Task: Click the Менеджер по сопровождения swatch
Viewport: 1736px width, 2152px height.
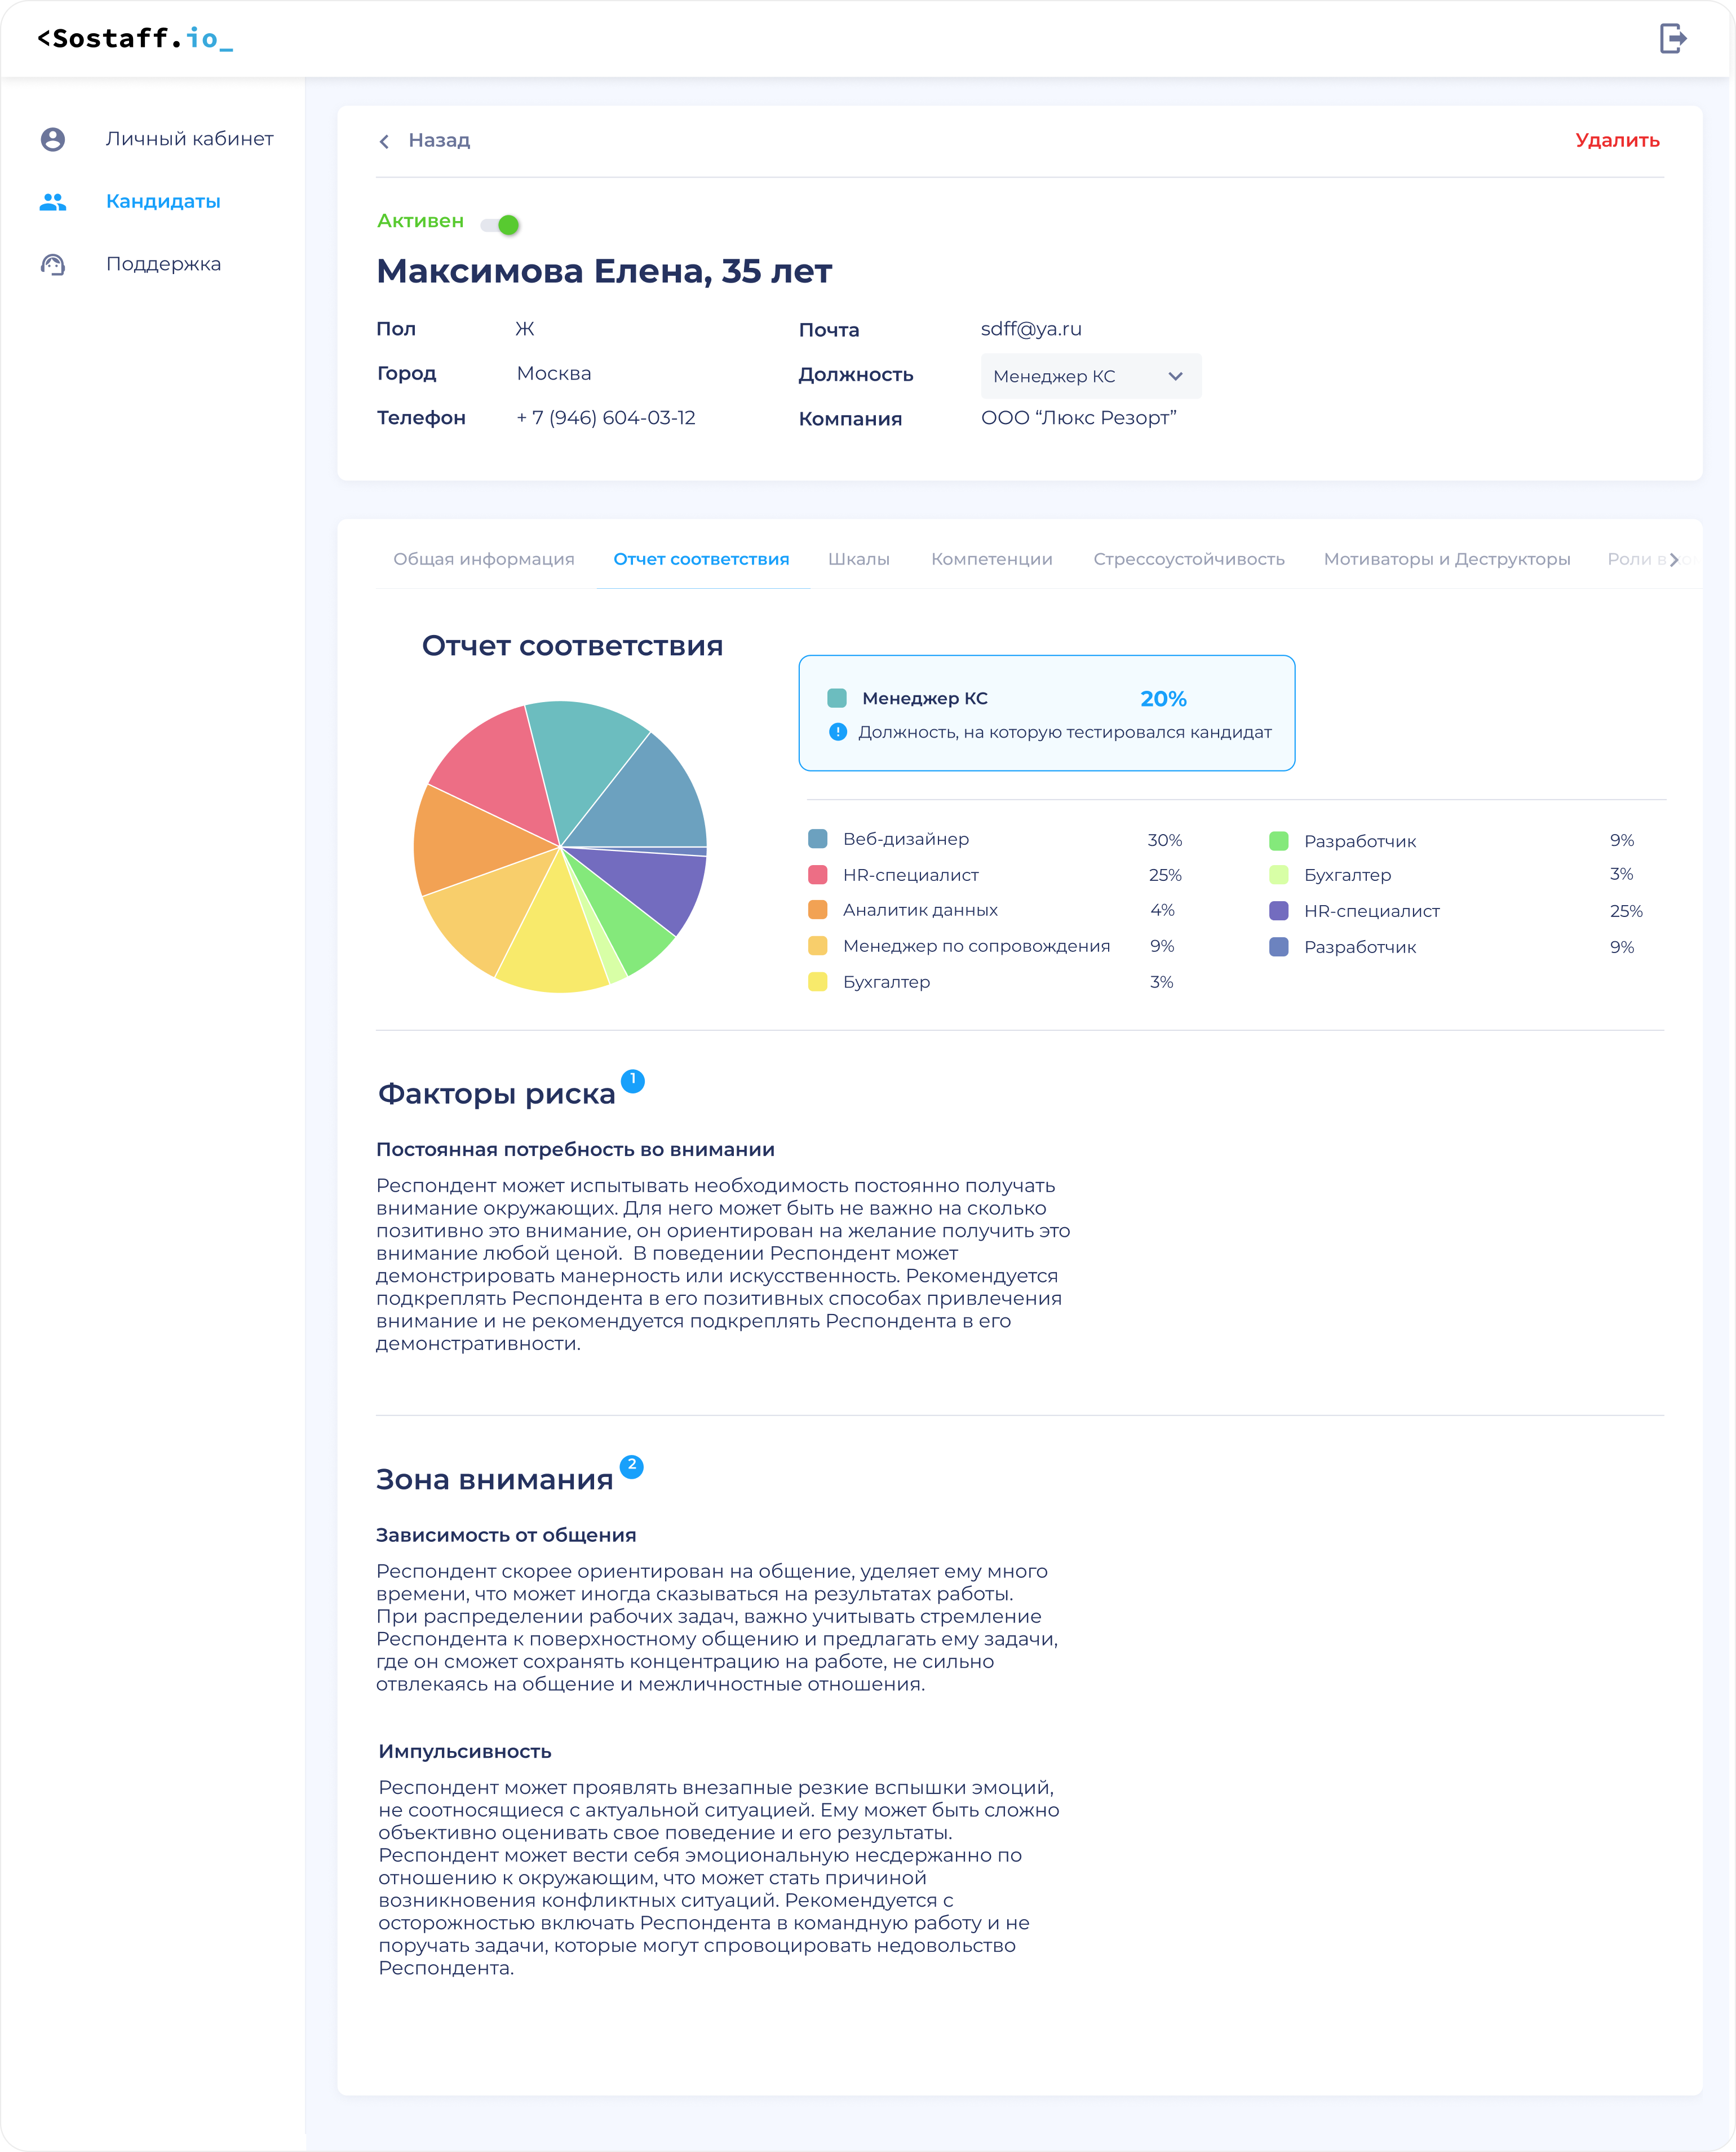Action: (x=818, y=946)
